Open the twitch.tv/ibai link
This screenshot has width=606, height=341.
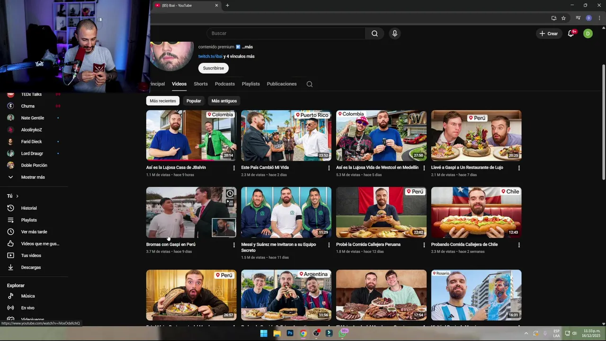pos(210,56)
